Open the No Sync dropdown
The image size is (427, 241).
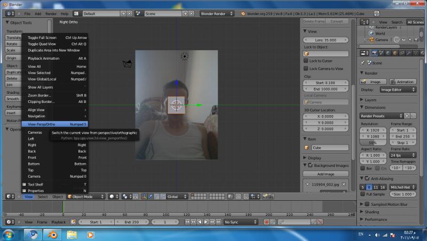241,222
